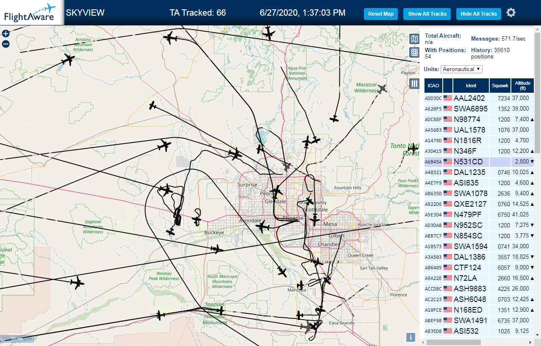Select the QXE2127 aircraft row

point(480,204)
